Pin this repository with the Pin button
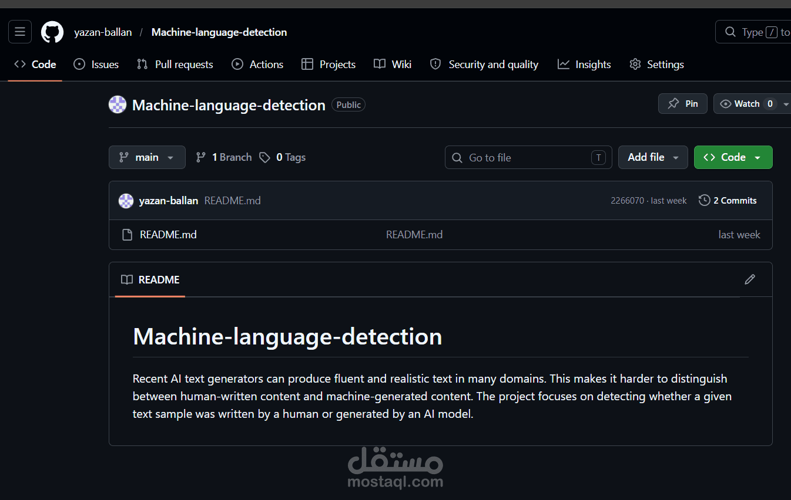Viewport: 791px width, 500px height. (683, 104)
